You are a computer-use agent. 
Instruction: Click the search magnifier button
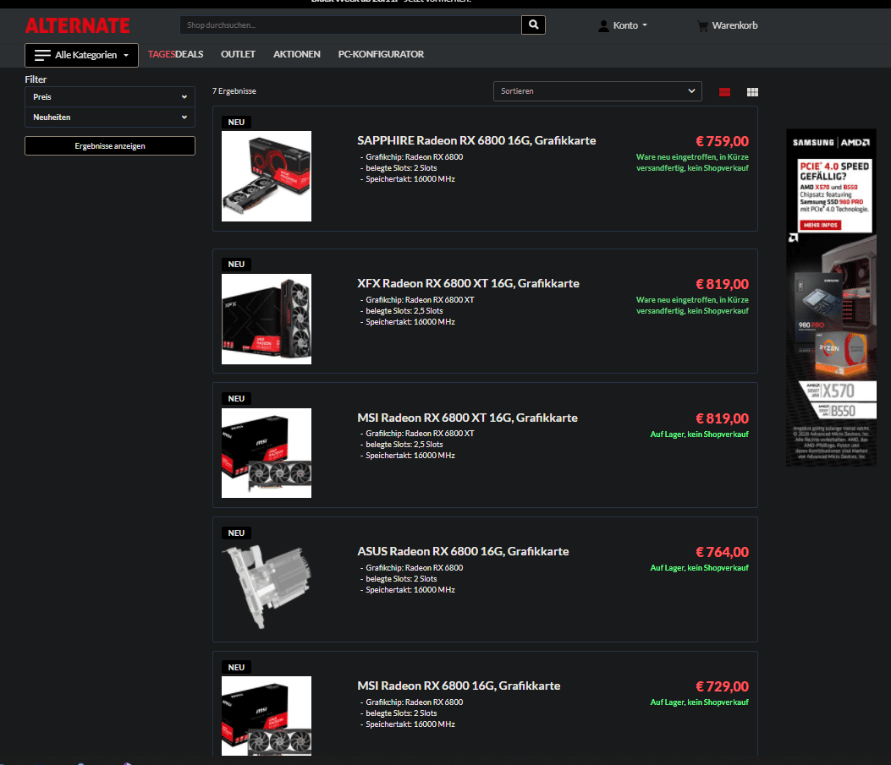click(533, 25)
